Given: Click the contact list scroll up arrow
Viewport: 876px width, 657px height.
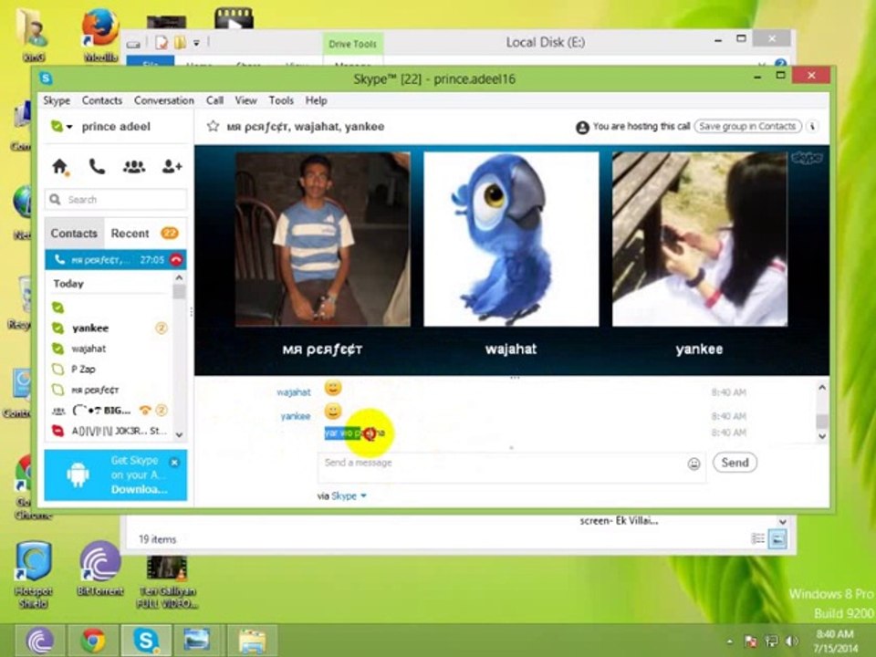Looking at the screenshot, I should point(180,277).
